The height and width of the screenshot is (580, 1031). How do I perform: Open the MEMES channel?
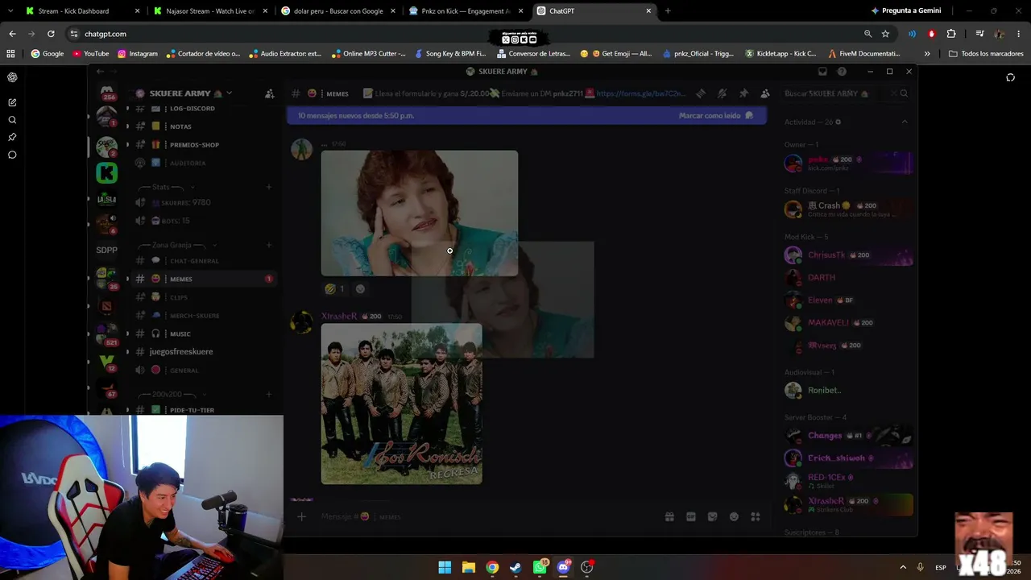[205, 279]
